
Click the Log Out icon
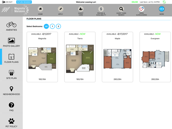click(3, 2)
